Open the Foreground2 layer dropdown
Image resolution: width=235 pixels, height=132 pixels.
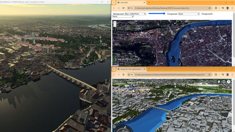click(x=123, y=16)
